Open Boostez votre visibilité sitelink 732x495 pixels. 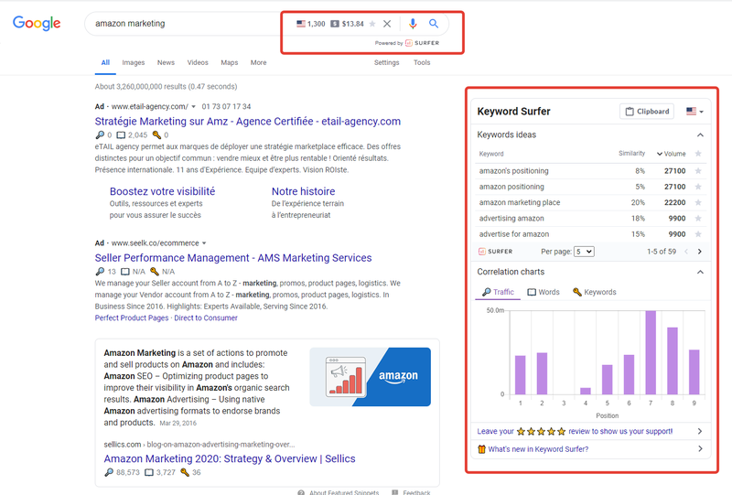point(163,191)
